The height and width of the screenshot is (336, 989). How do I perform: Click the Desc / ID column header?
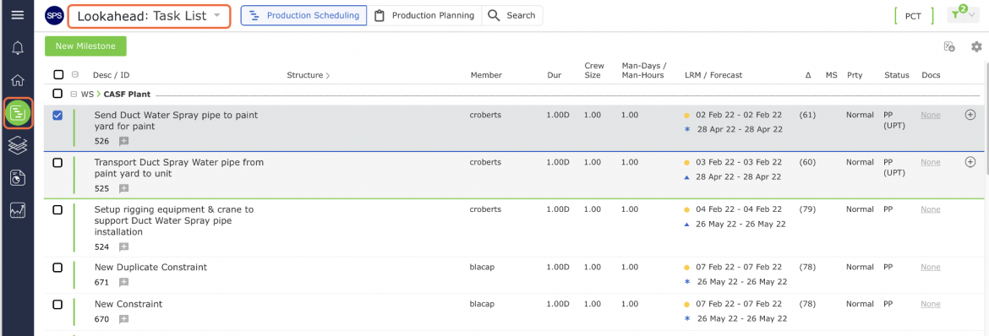pos(111,75)
